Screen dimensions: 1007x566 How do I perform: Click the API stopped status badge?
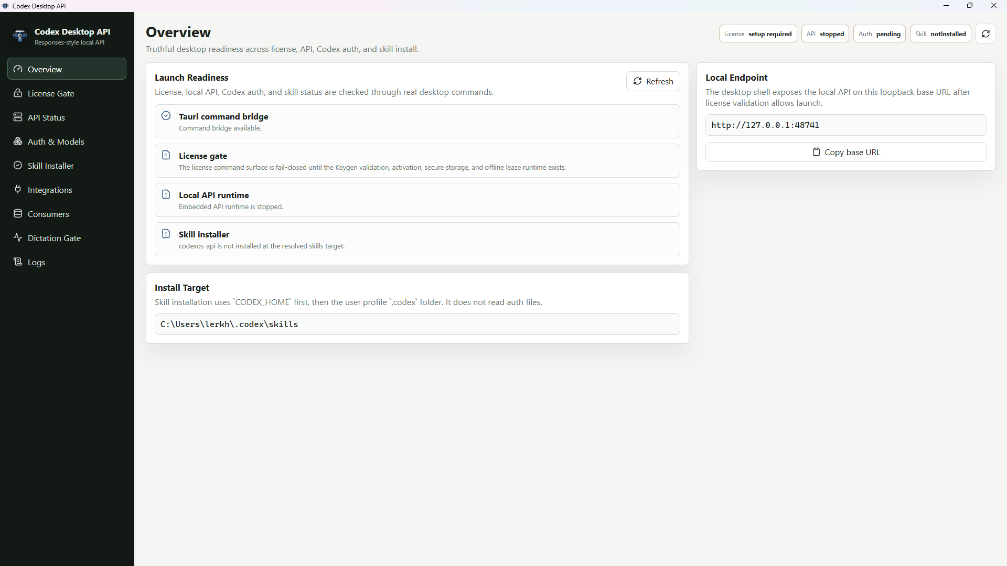coord(825,34)
